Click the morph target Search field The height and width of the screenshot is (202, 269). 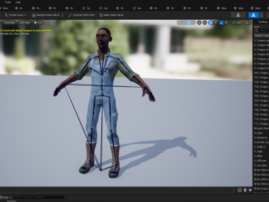262,30
